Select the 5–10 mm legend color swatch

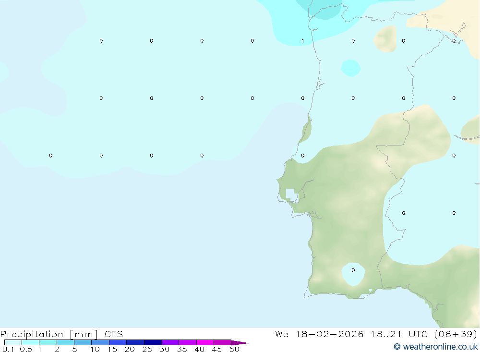[x=83, y=342]
